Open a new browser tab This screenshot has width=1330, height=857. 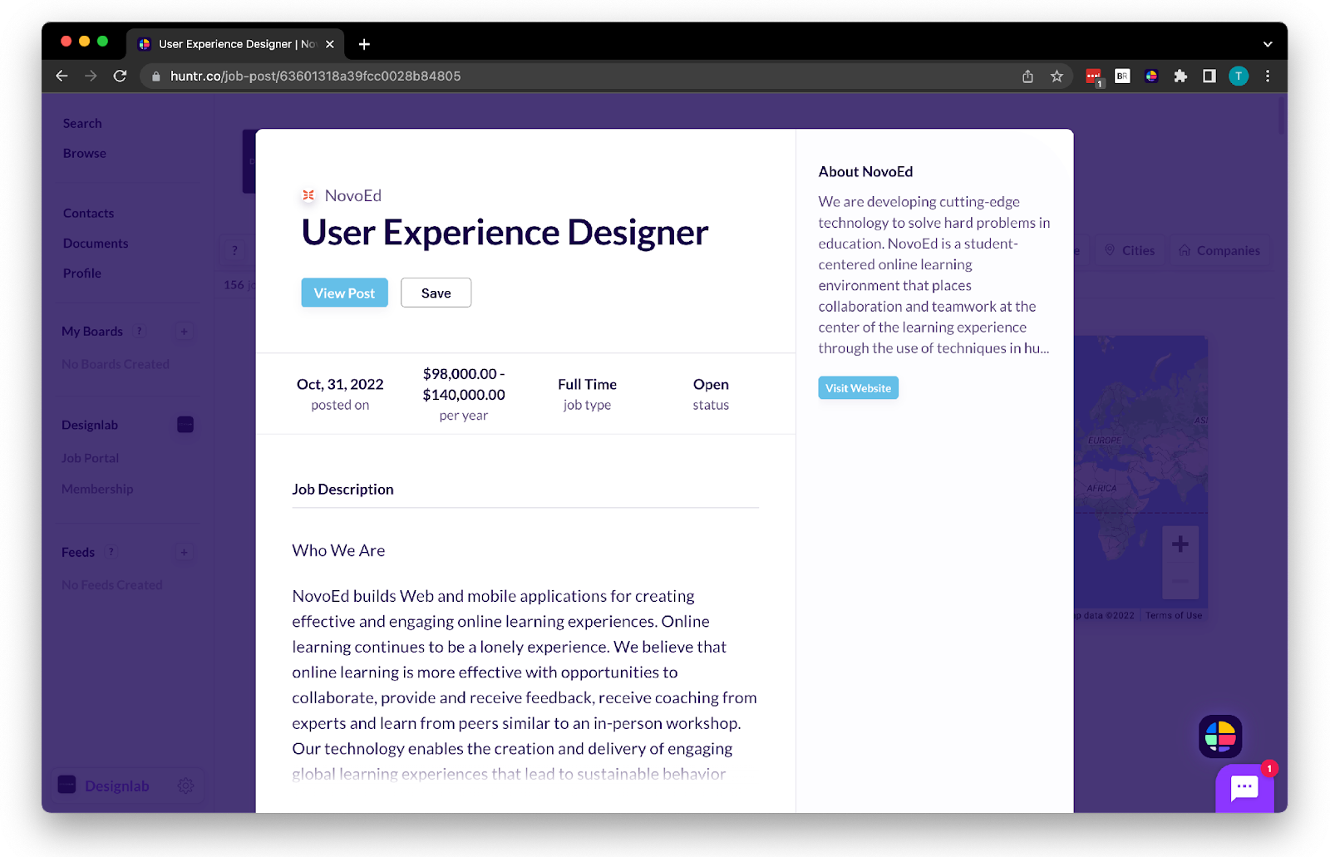click(364, 44)
